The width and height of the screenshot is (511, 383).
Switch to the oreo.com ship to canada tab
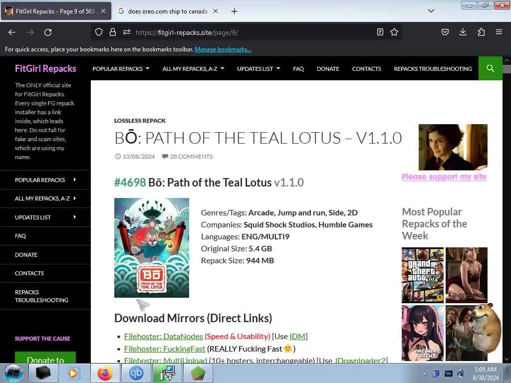(168, 11)
